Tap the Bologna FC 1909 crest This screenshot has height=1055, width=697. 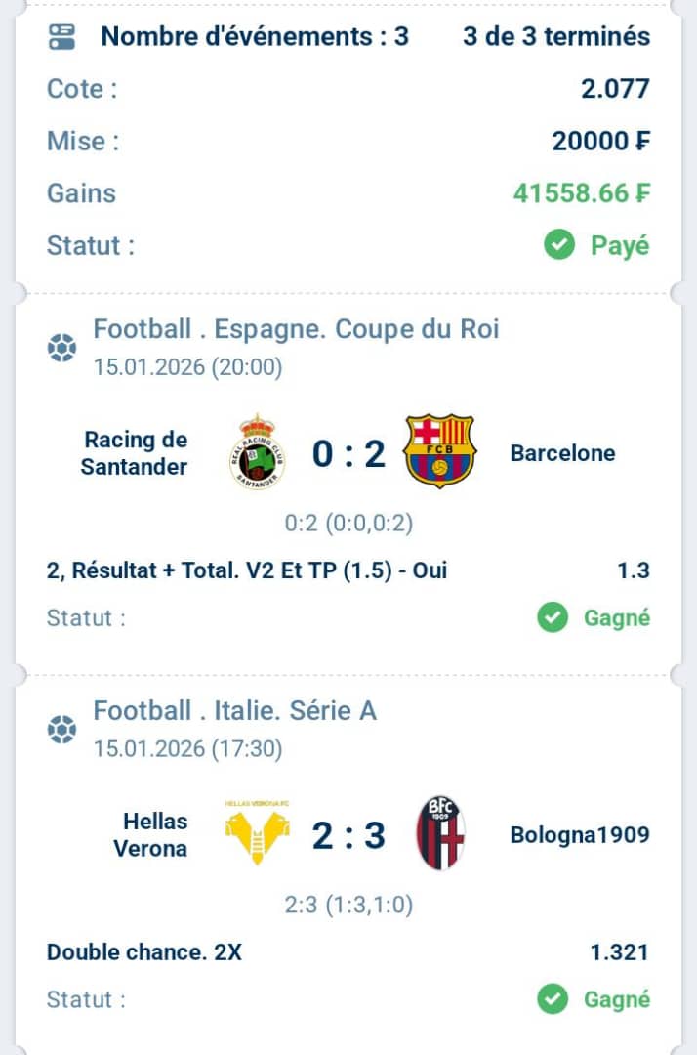[440, 833]
